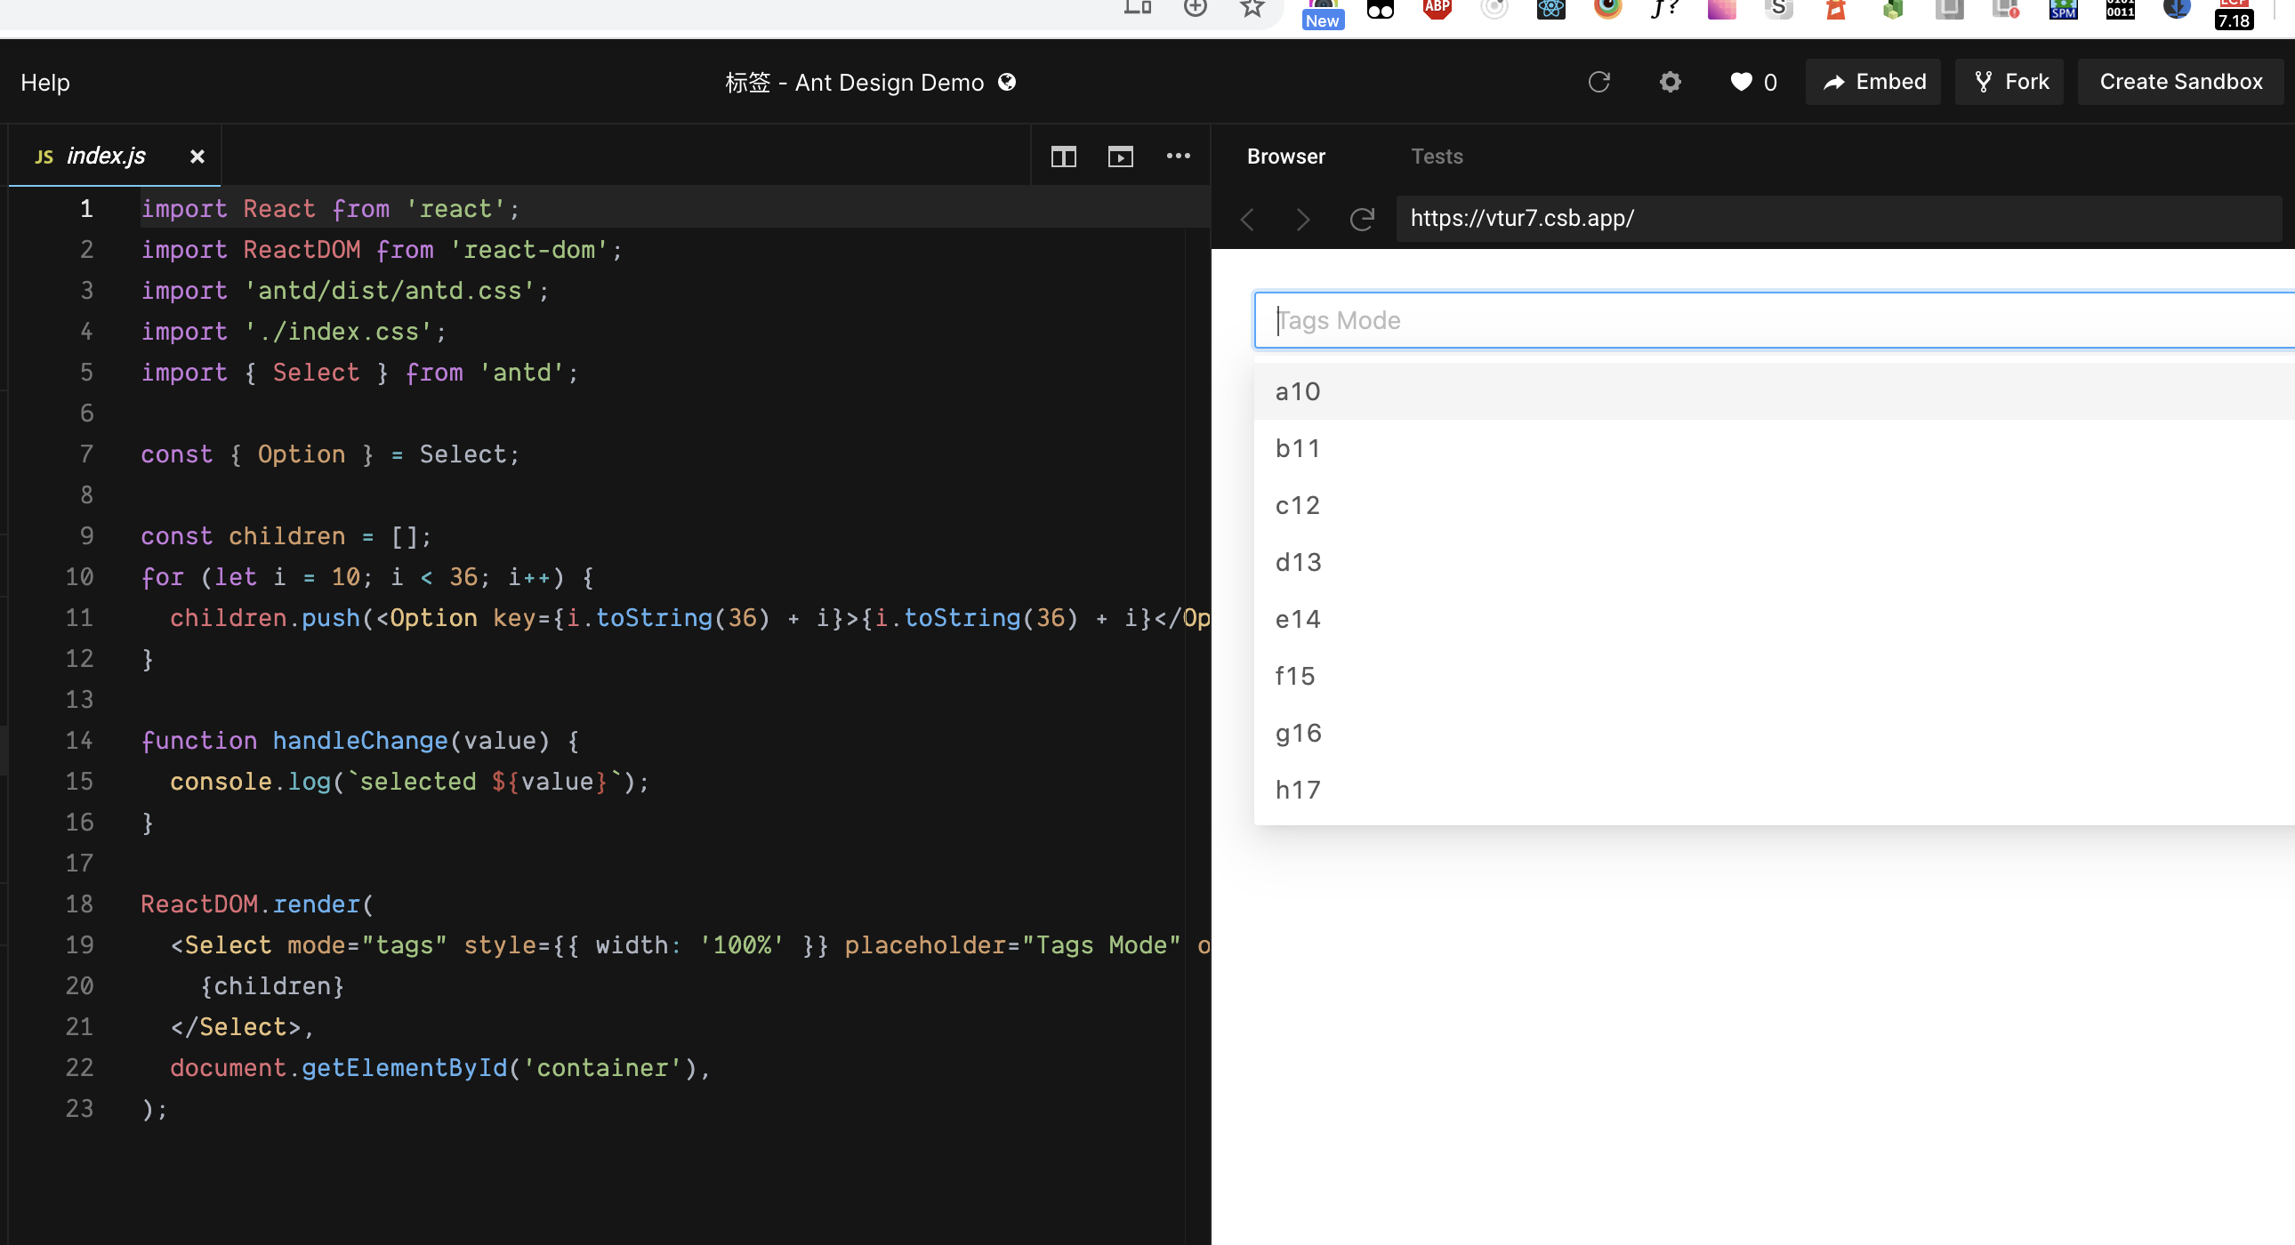This screenshot has height=1245, width=2295.
Task: Click Create Sandbox
Action: (2180, 81)
